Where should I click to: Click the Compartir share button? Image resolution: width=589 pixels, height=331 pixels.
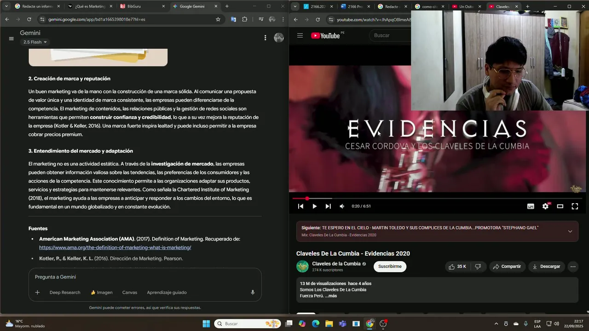point(507,267)
